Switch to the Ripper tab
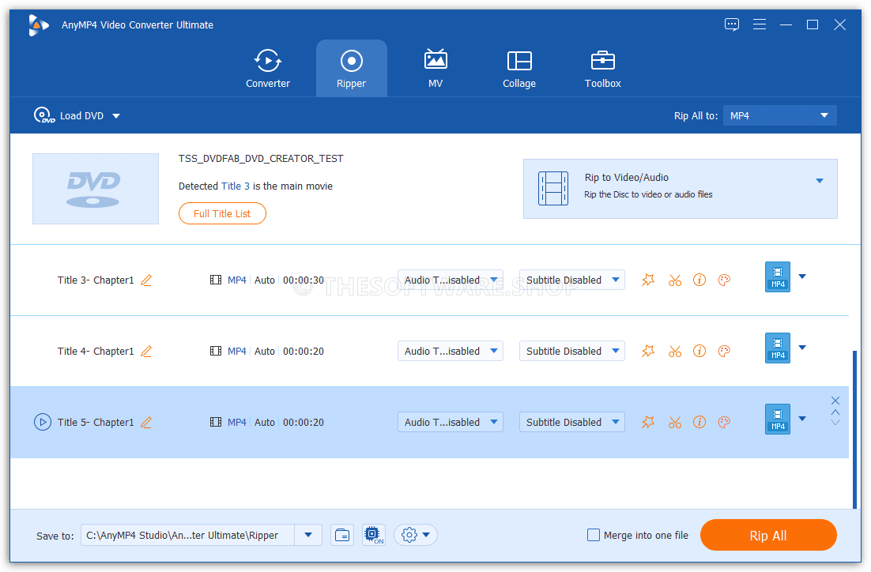Image resolution: width=871 pixels, height=572 pixels. (351, 68)
